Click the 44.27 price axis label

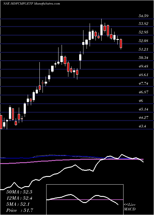[x=144, y=118]
